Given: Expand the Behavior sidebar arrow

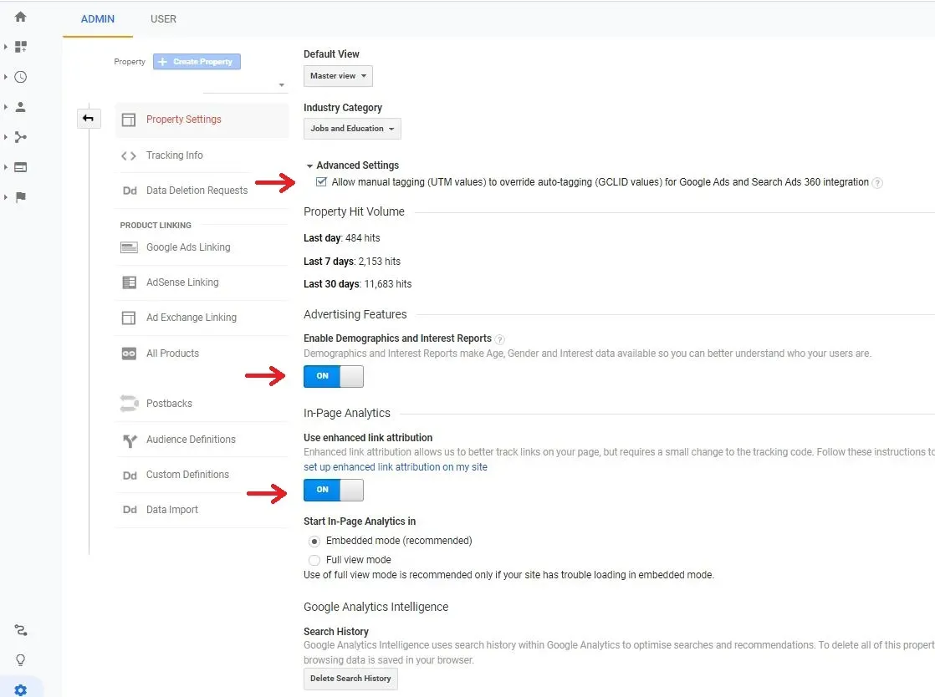Looking at the screenshot, I should point(5,167).
